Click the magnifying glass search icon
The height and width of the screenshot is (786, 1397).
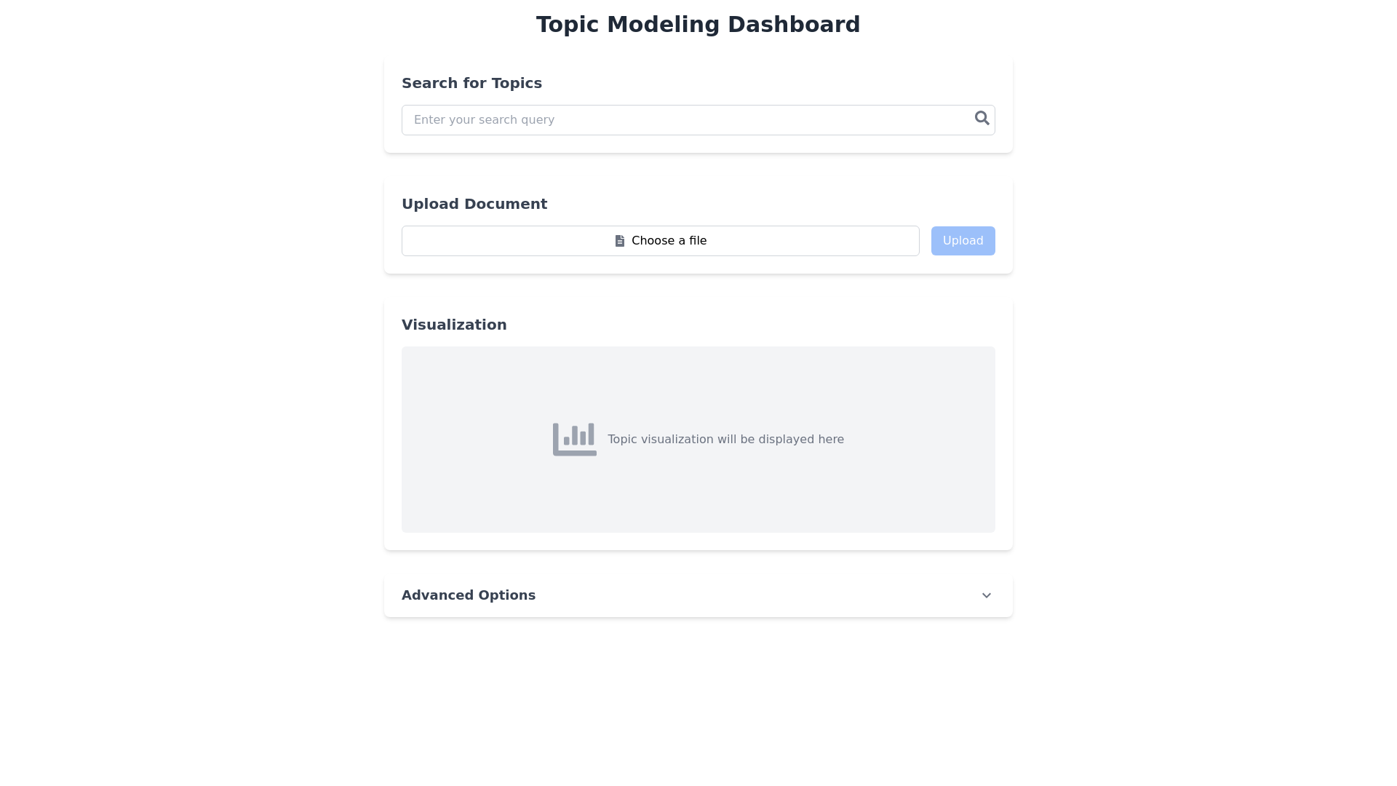click(x=982, y=118)
